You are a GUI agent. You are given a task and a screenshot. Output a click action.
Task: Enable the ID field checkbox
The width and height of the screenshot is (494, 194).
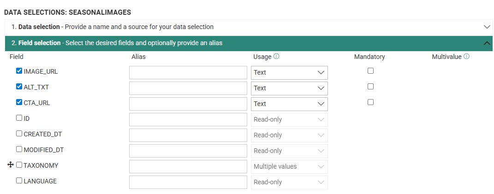point(19,118)
